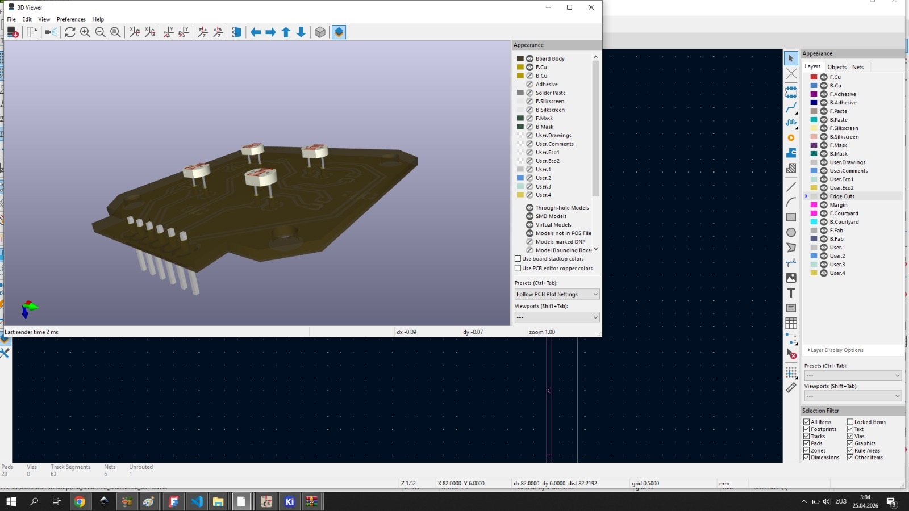Viewport: 909px width, 511px height.
Task: Open the Follow PCB Plot Settings presets dropdown
Action: coord(557,294)
